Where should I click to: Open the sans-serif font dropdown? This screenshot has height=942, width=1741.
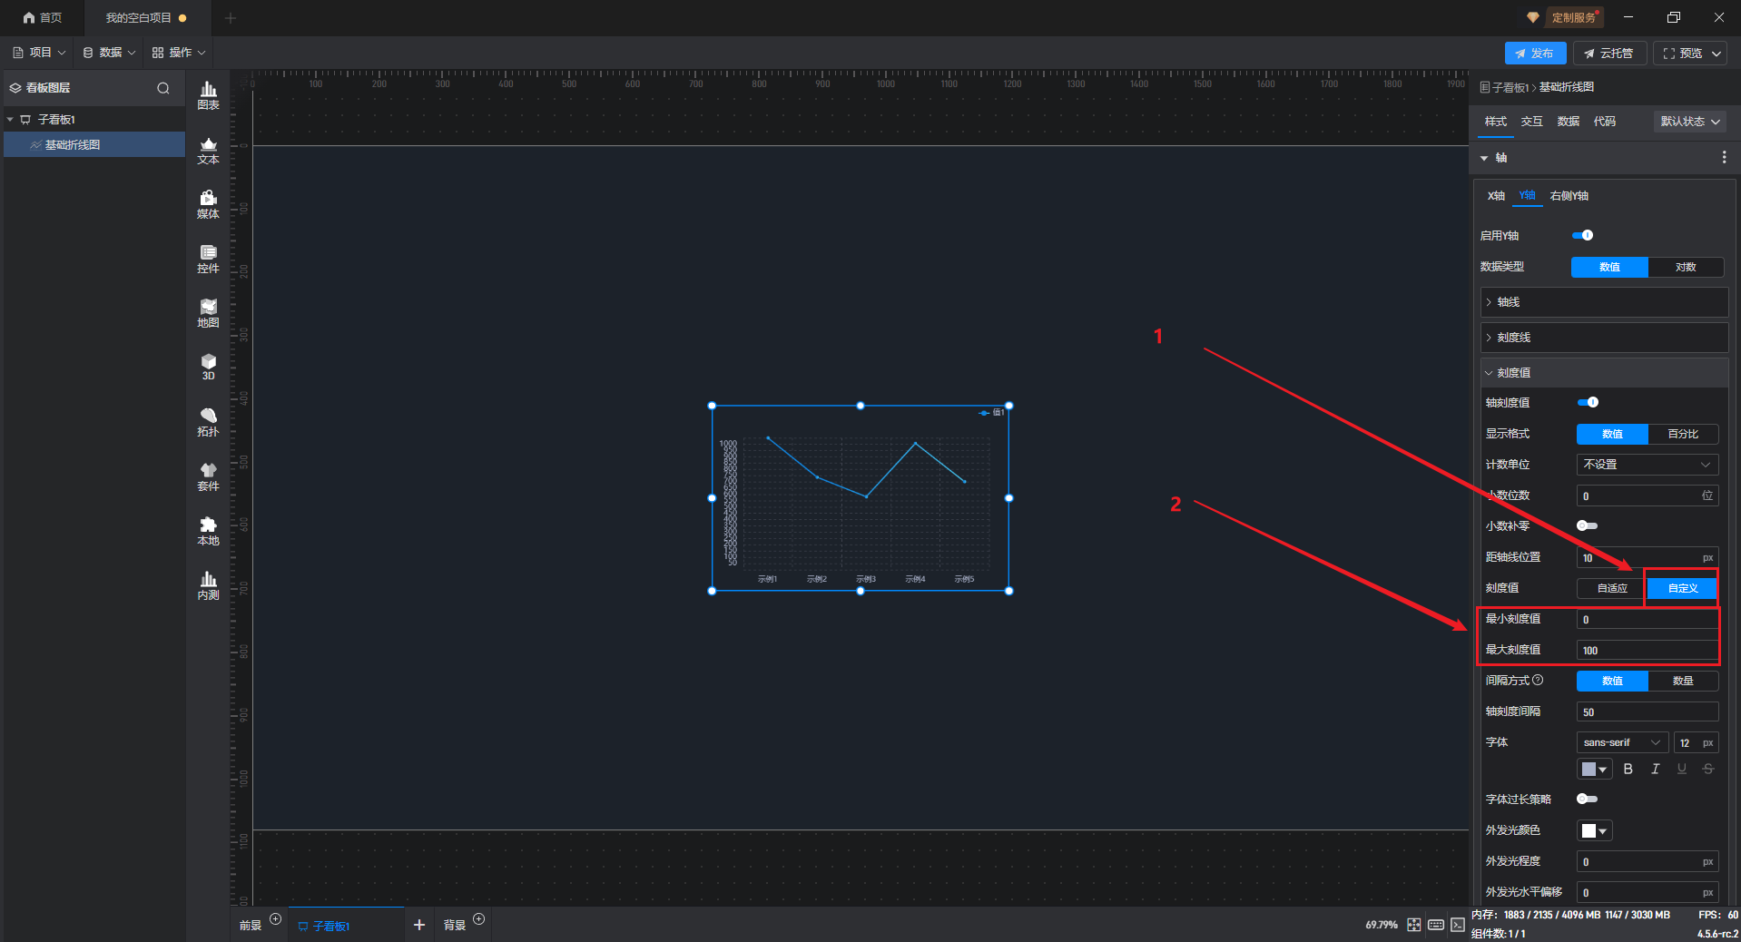tap(1621, 743)
